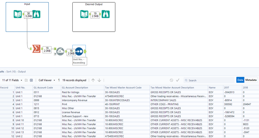Viewport: 259px width, 138px height.
Task: Click cell License Revenue
Action: (83, 112)
